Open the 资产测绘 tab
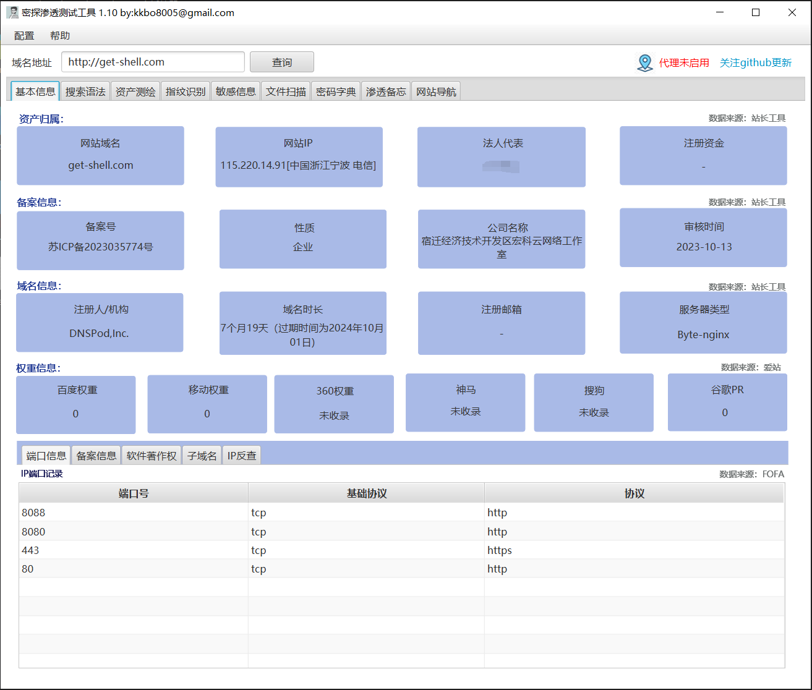This screenshot has width=812, height=690. pyautogui.click(x=135, y=92)
